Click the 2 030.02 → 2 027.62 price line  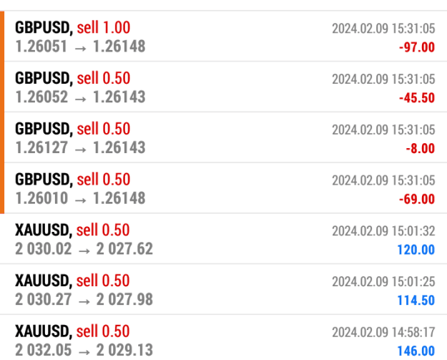[x=84, y=249]
